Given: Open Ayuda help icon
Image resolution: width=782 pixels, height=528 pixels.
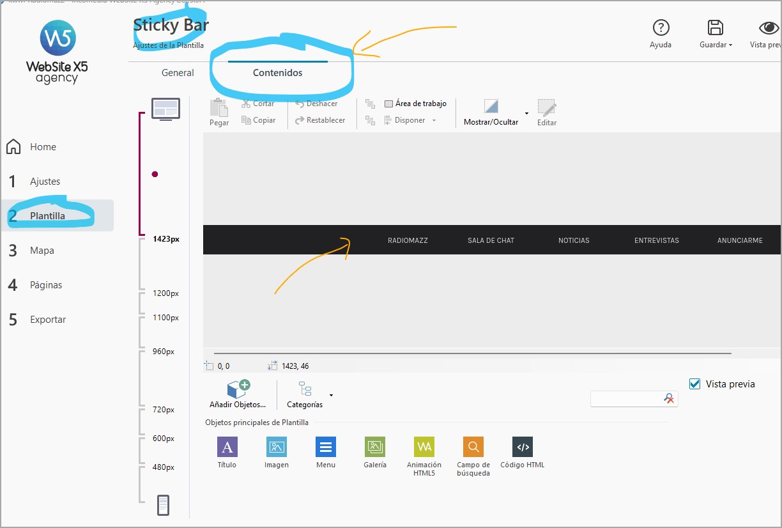Looking at the screenshot, I should (660, 29).
